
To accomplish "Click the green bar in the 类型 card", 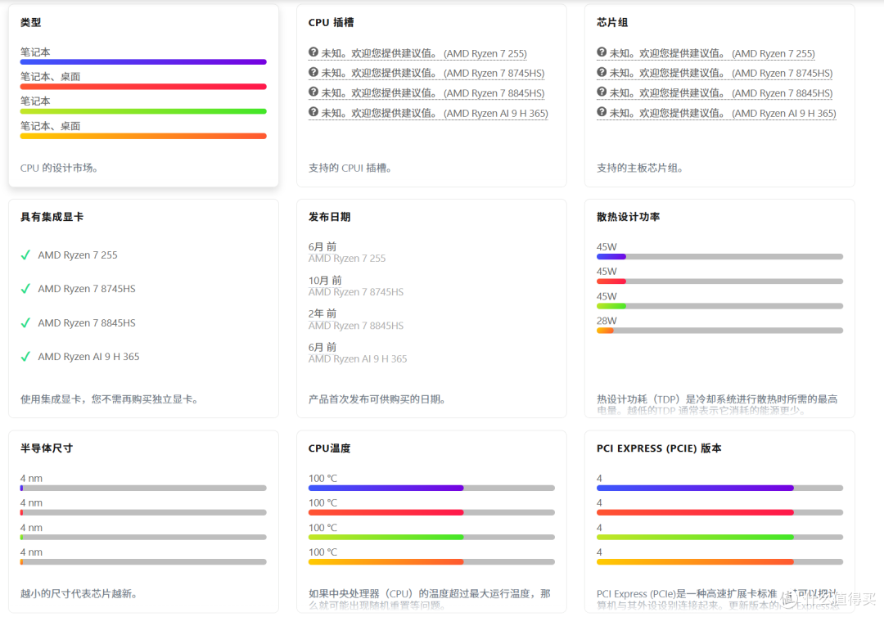I will (x=143, y=111).
